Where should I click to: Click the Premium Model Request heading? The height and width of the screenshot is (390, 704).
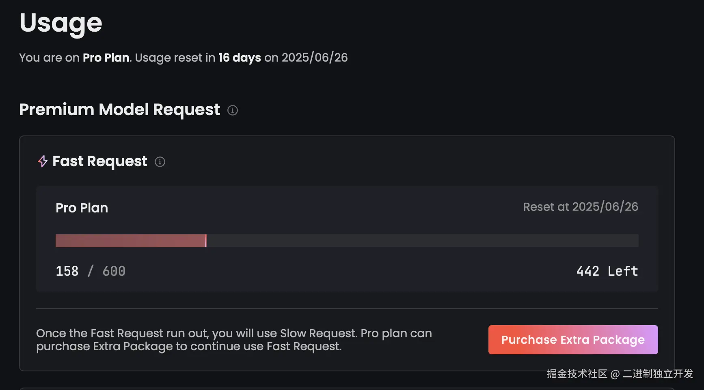(x=120, y=109)
